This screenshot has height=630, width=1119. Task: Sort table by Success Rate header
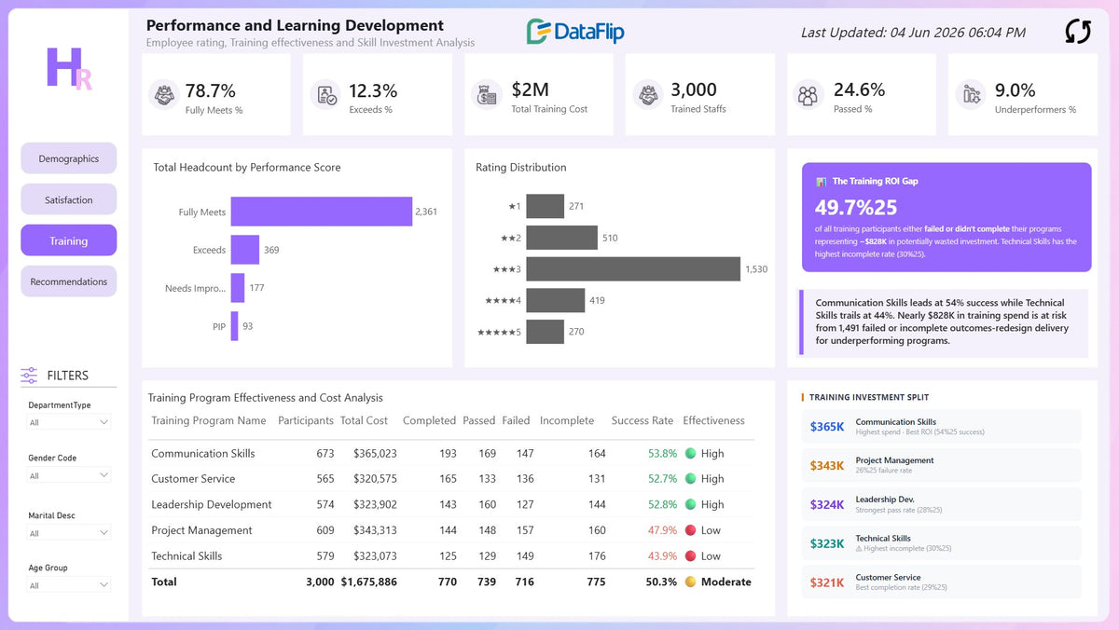pyautogui.click(x=642, y=420)
